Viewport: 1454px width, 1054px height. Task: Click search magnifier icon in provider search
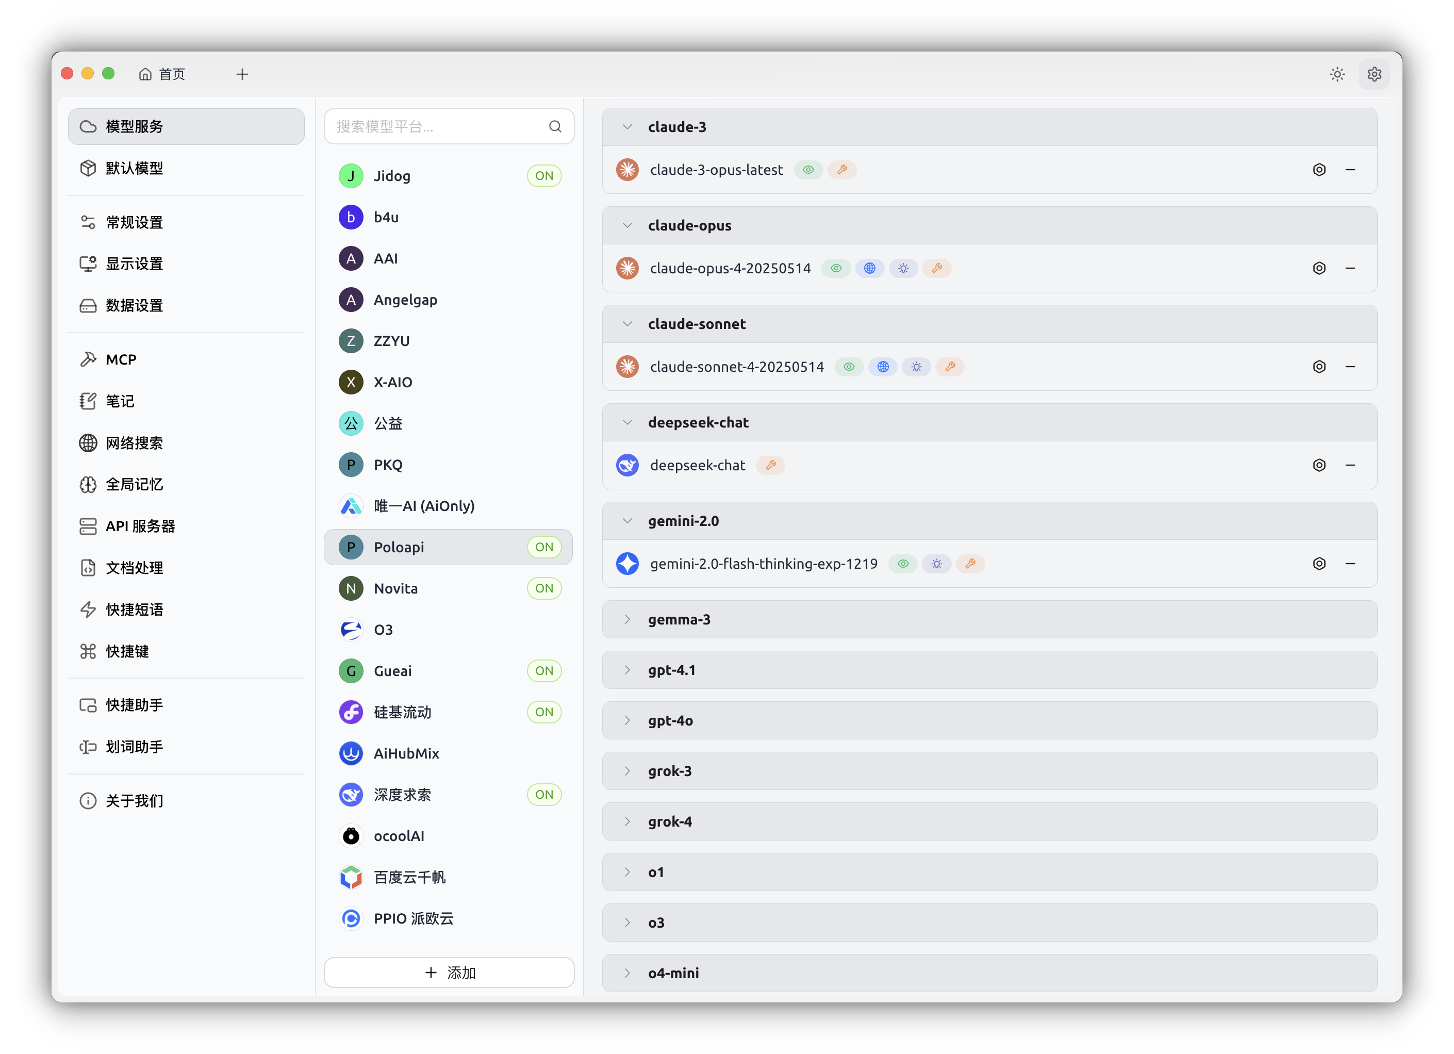coord(555,126)
